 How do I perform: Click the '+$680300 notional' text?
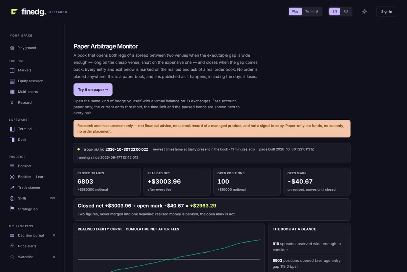click(93, 189)
